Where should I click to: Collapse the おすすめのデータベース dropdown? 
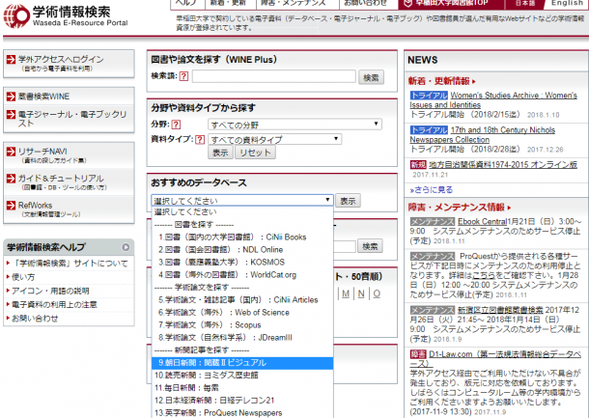click(x=242, y=200)
